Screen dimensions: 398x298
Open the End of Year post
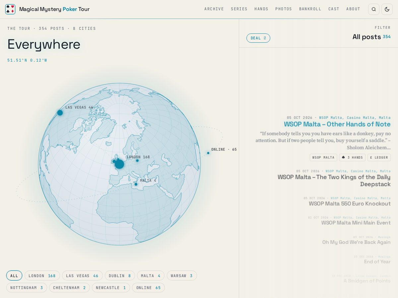(377, 262)
